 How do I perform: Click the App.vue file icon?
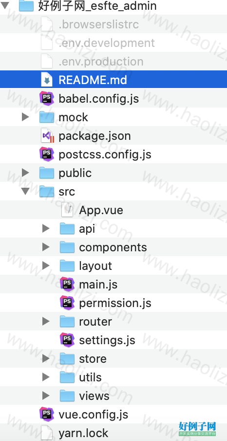tap(67, 210)
